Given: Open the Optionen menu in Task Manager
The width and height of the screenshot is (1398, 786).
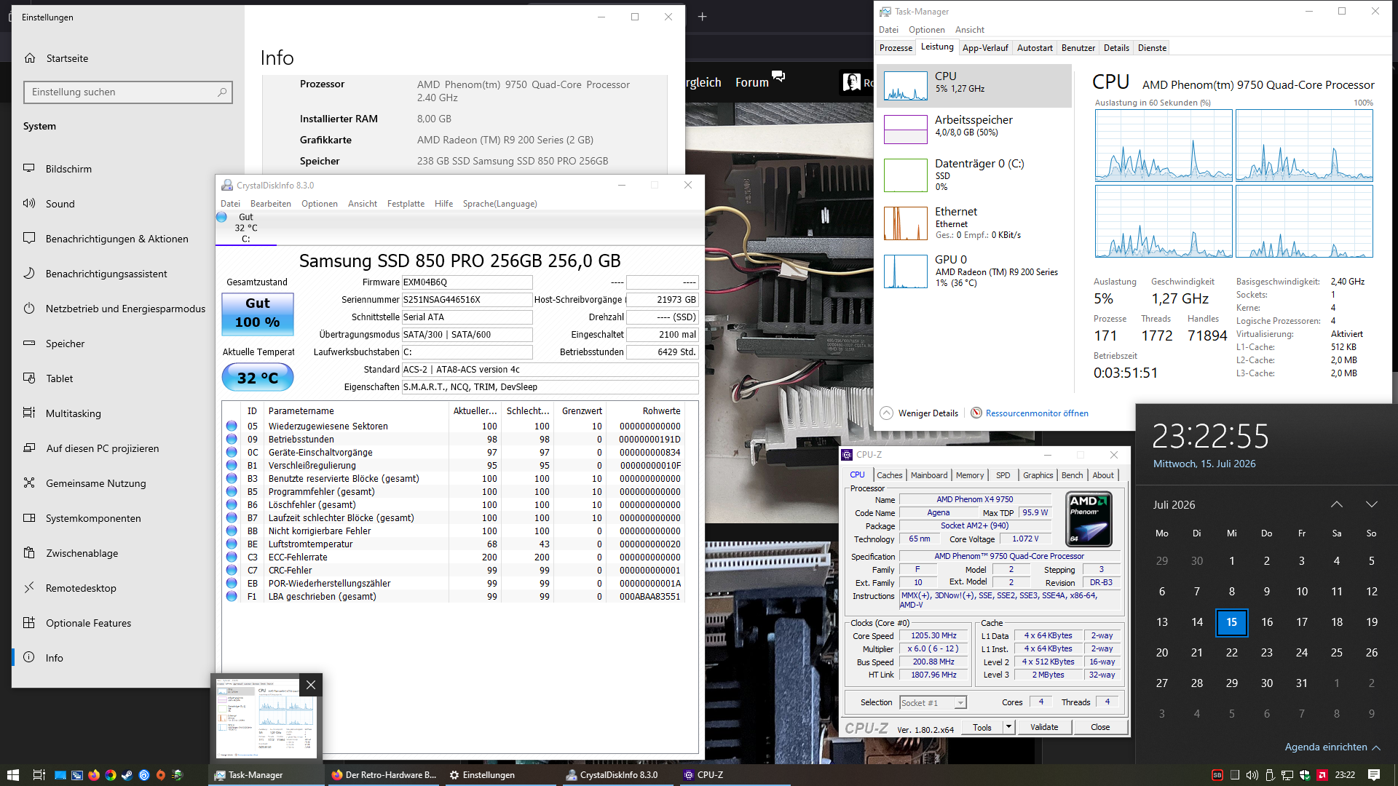Looking at the screenshot, I should coord(926,29).
